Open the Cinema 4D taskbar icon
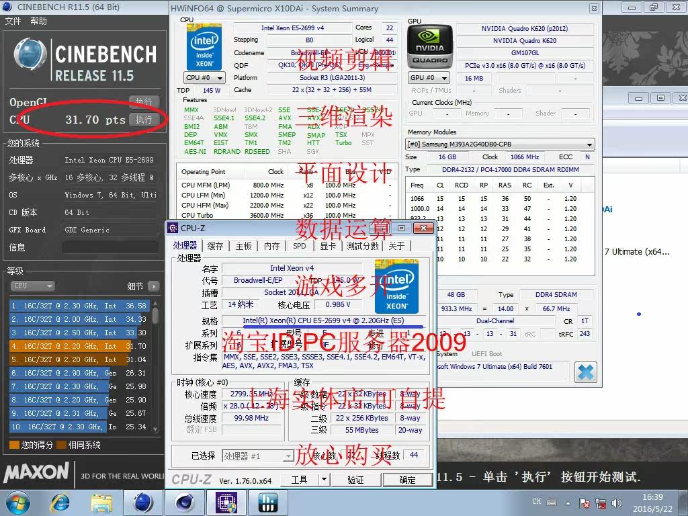 coord(185,503)
